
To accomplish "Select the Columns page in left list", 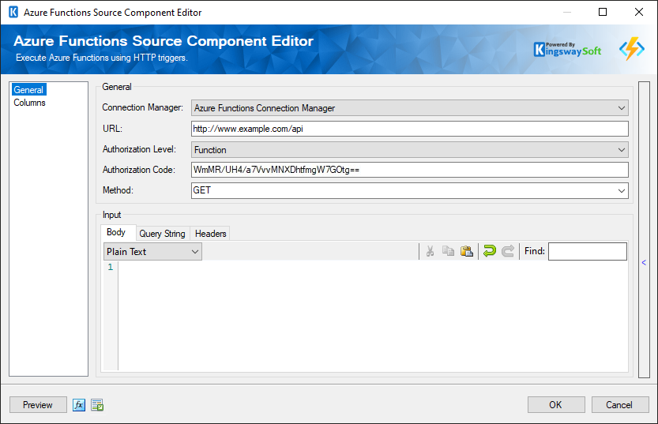I will (29, 103).
